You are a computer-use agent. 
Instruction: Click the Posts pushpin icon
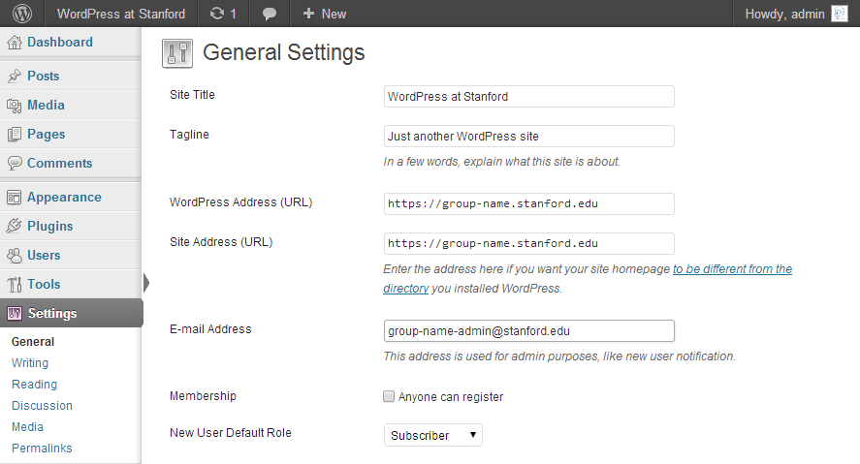(15, 77)
